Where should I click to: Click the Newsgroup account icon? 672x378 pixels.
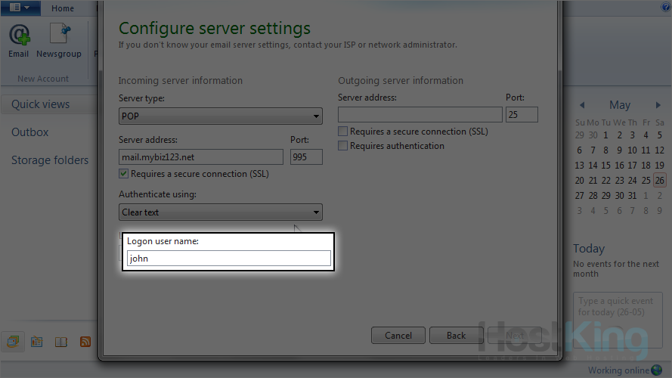pos(59,39)
